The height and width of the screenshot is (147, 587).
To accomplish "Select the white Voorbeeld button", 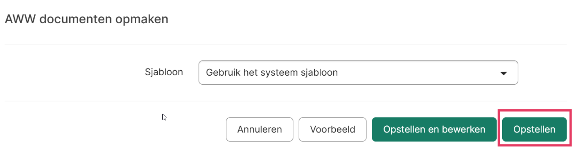I will [x=332, y=129].
